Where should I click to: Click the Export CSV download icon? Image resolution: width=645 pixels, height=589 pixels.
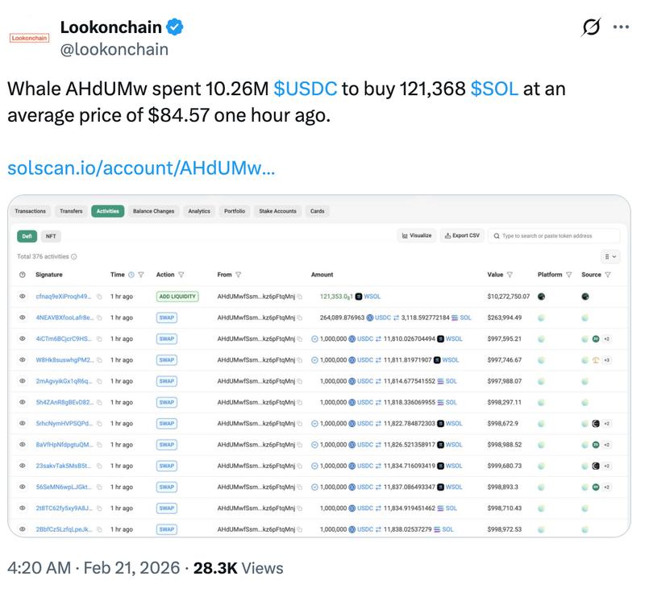(x=450, y=236)
